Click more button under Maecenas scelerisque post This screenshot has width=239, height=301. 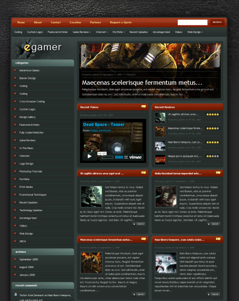pyautogui.click(x=139, y=294)
